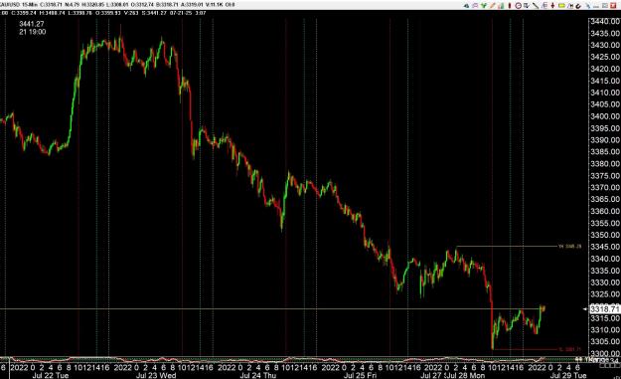This screenshot has width=621, height=379.
Task: Click the Jul 23 Wed date label
Action: tap(156, 375)
